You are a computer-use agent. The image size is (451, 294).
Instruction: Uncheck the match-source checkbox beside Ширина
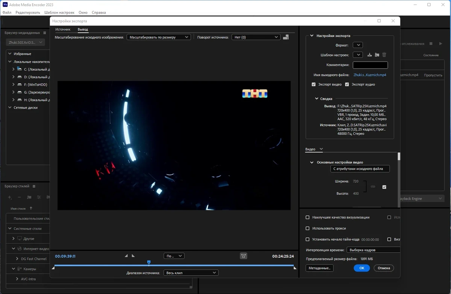pos(384,187)
